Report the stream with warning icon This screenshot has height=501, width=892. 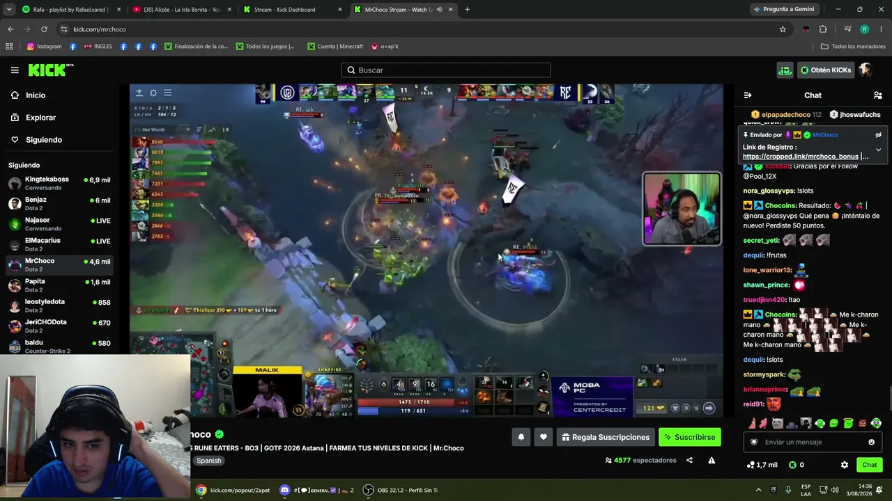click(x=712, y=460)
